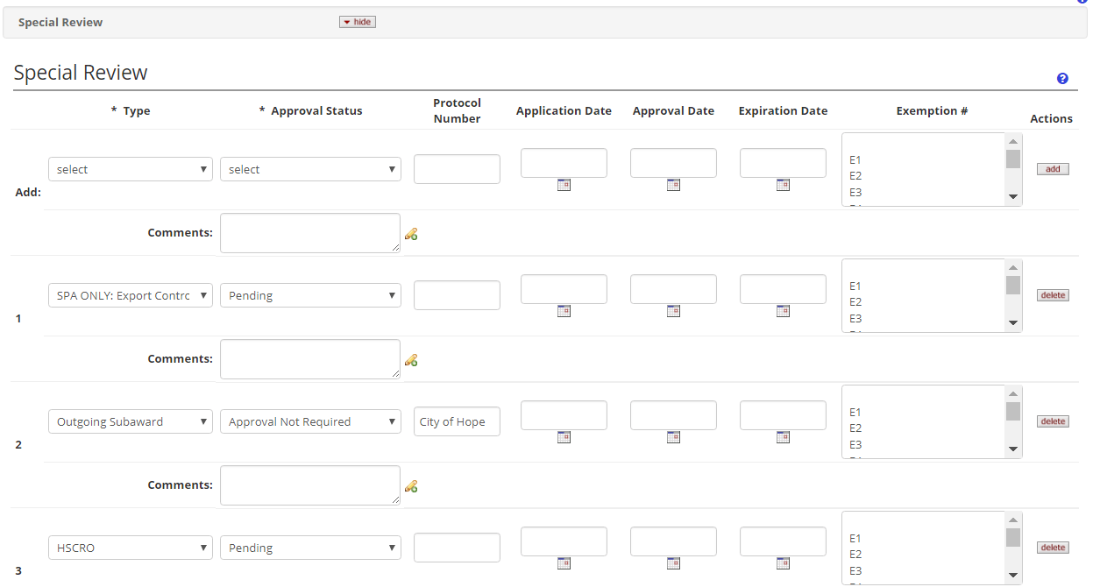1100x587 pixels.
Task: Click the SPA ONLY row exemption scroll-up arrow
Action: tap(1013, 268)
